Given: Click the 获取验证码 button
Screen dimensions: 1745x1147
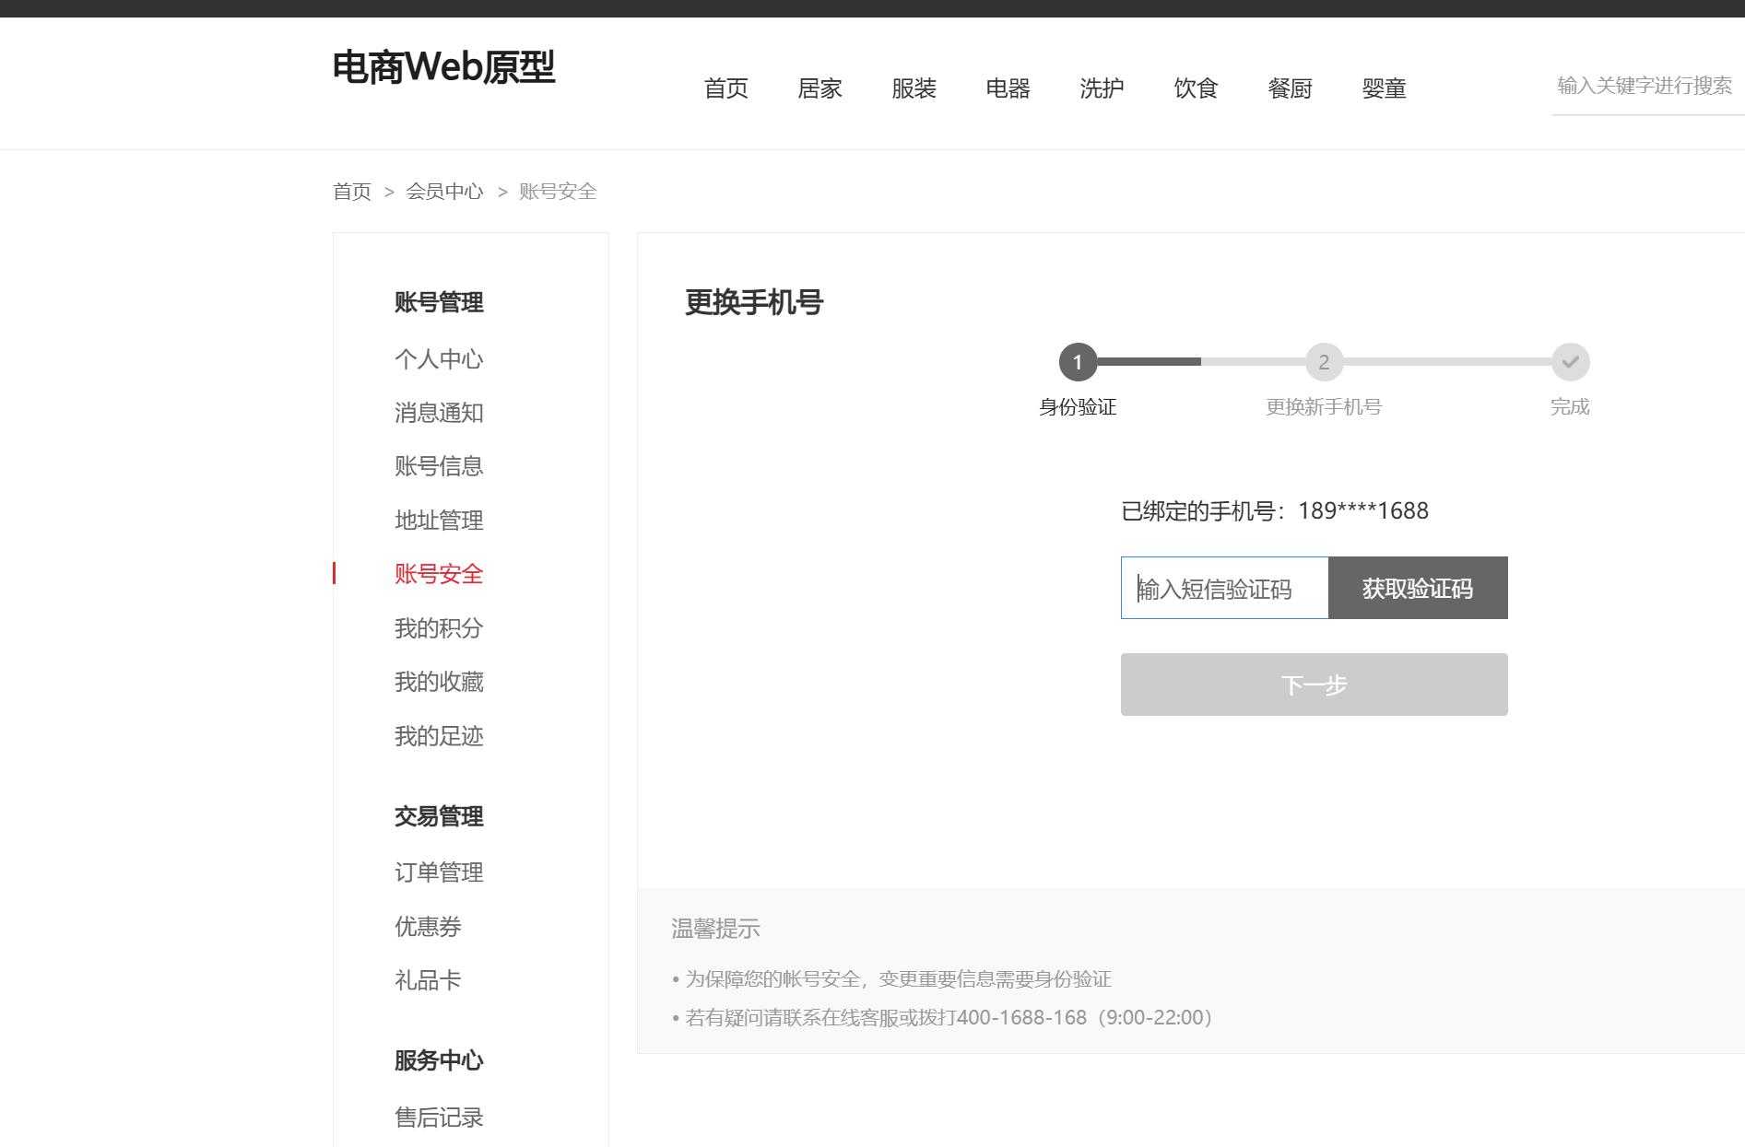Looking at the screenshot, I should click(1417, 588).
